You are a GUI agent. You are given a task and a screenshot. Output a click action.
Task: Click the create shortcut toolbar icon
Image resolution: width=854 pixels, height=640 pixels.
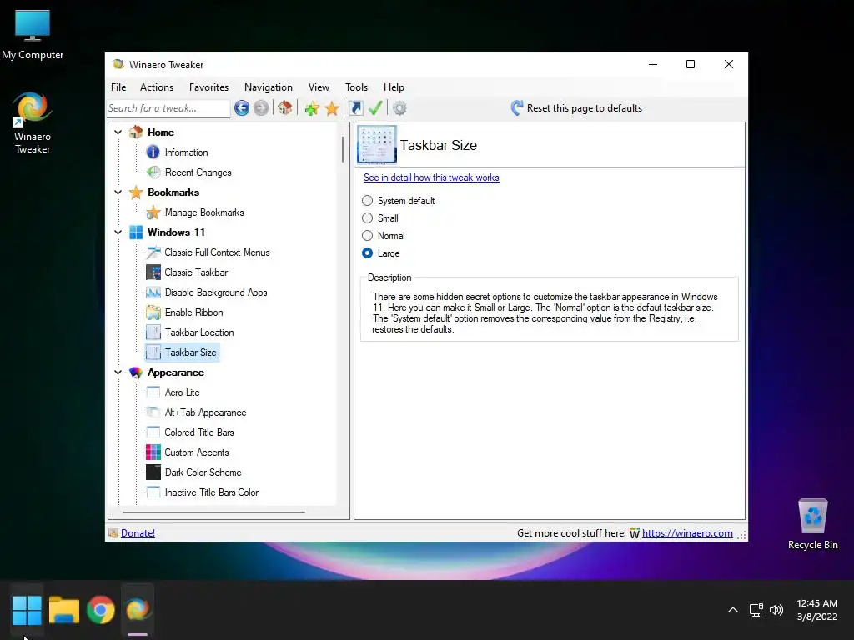point(355,108)
